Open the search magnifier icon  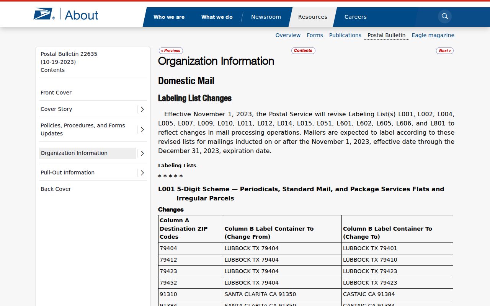click(445, 16)
